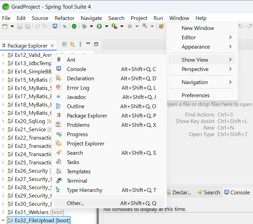
Task: Open the Tasks view
Action: (109, 162)
